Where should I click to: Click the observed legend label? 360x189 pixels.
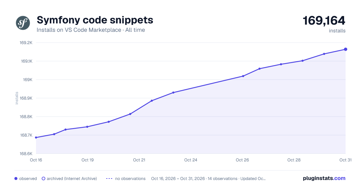pos(28,178)
